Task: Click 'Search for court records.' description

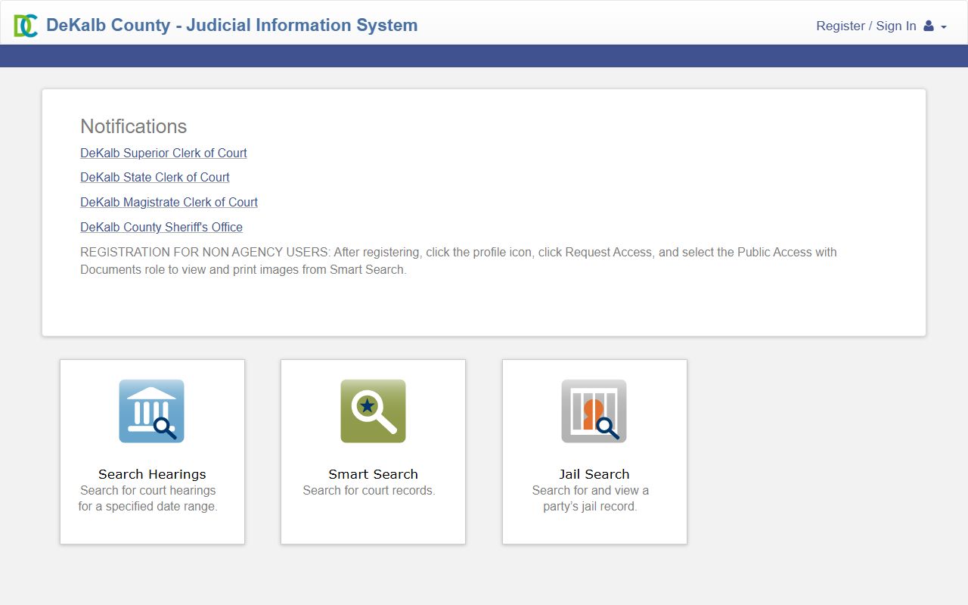Action: pos(369,490)
